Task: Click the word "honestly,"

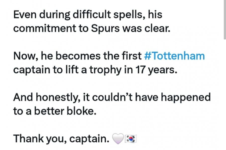Action: (x=58, y=97)
